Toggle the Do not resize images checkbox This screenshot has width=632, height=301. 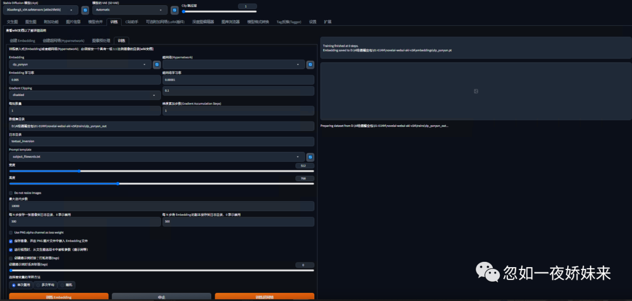click(x=11, y=193)
